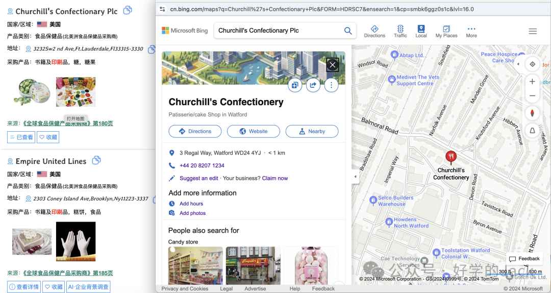Viewport: 551px width, 293px height.
Task: Click the search magnifier in Bing box
Action: coord(348,31)
